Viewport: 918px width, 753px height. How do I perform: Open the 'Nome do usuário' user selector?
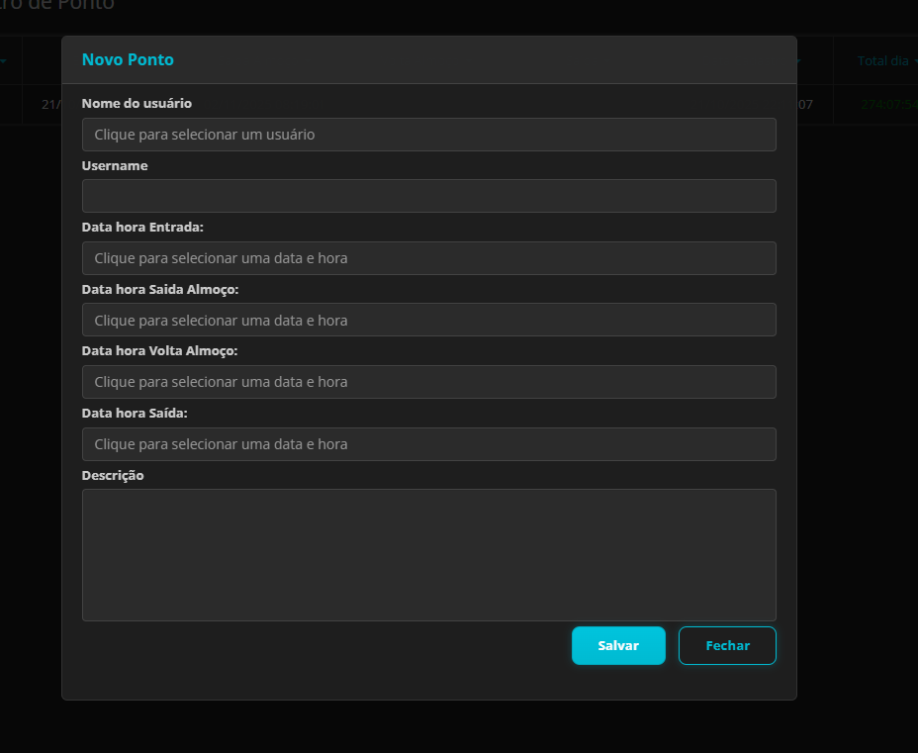(x=428, y=134)
